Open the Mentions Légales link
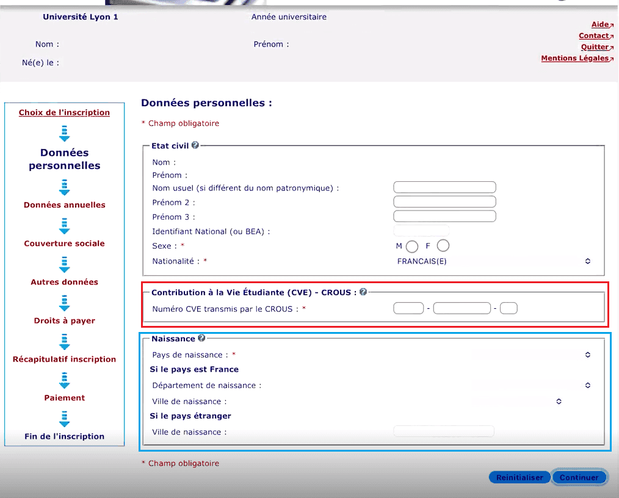The width and height of the screenshot is (619, 498). coord(574,58)
